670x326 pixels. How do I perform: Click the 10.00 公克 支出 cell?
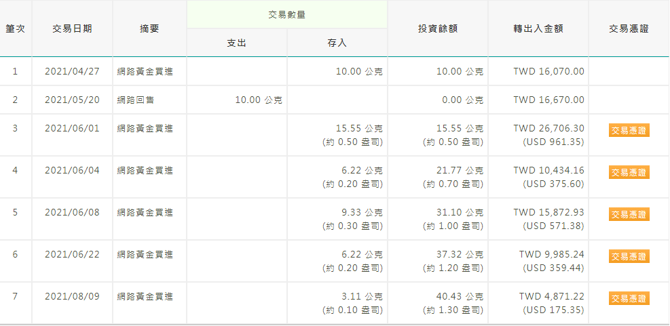[259, 100]
